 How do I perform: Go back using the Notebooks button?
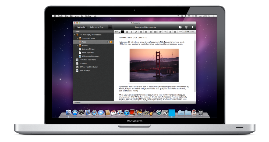[x=81, y=27]
